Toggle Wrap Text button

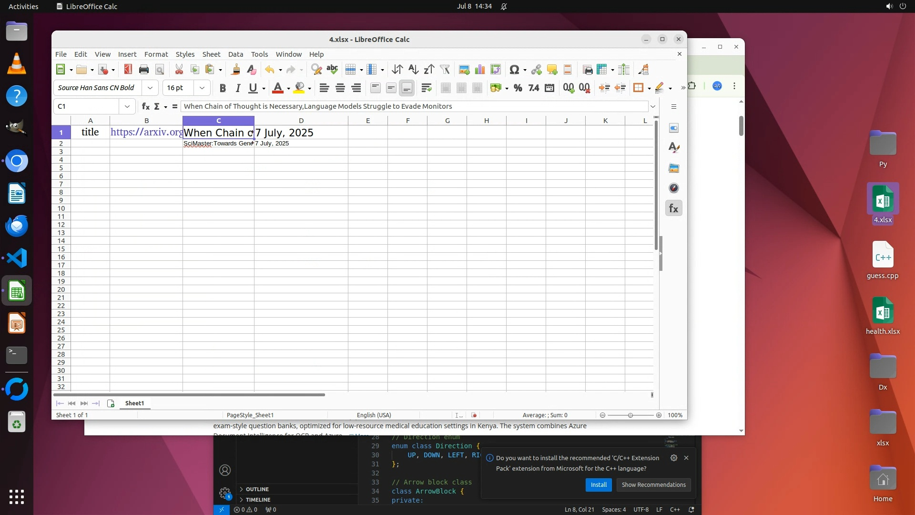(x=427, y=88)
